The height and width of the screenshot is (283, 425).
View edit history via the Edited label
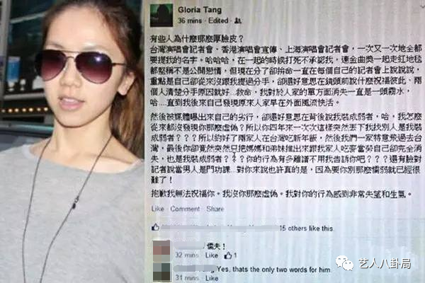(218, 21)
